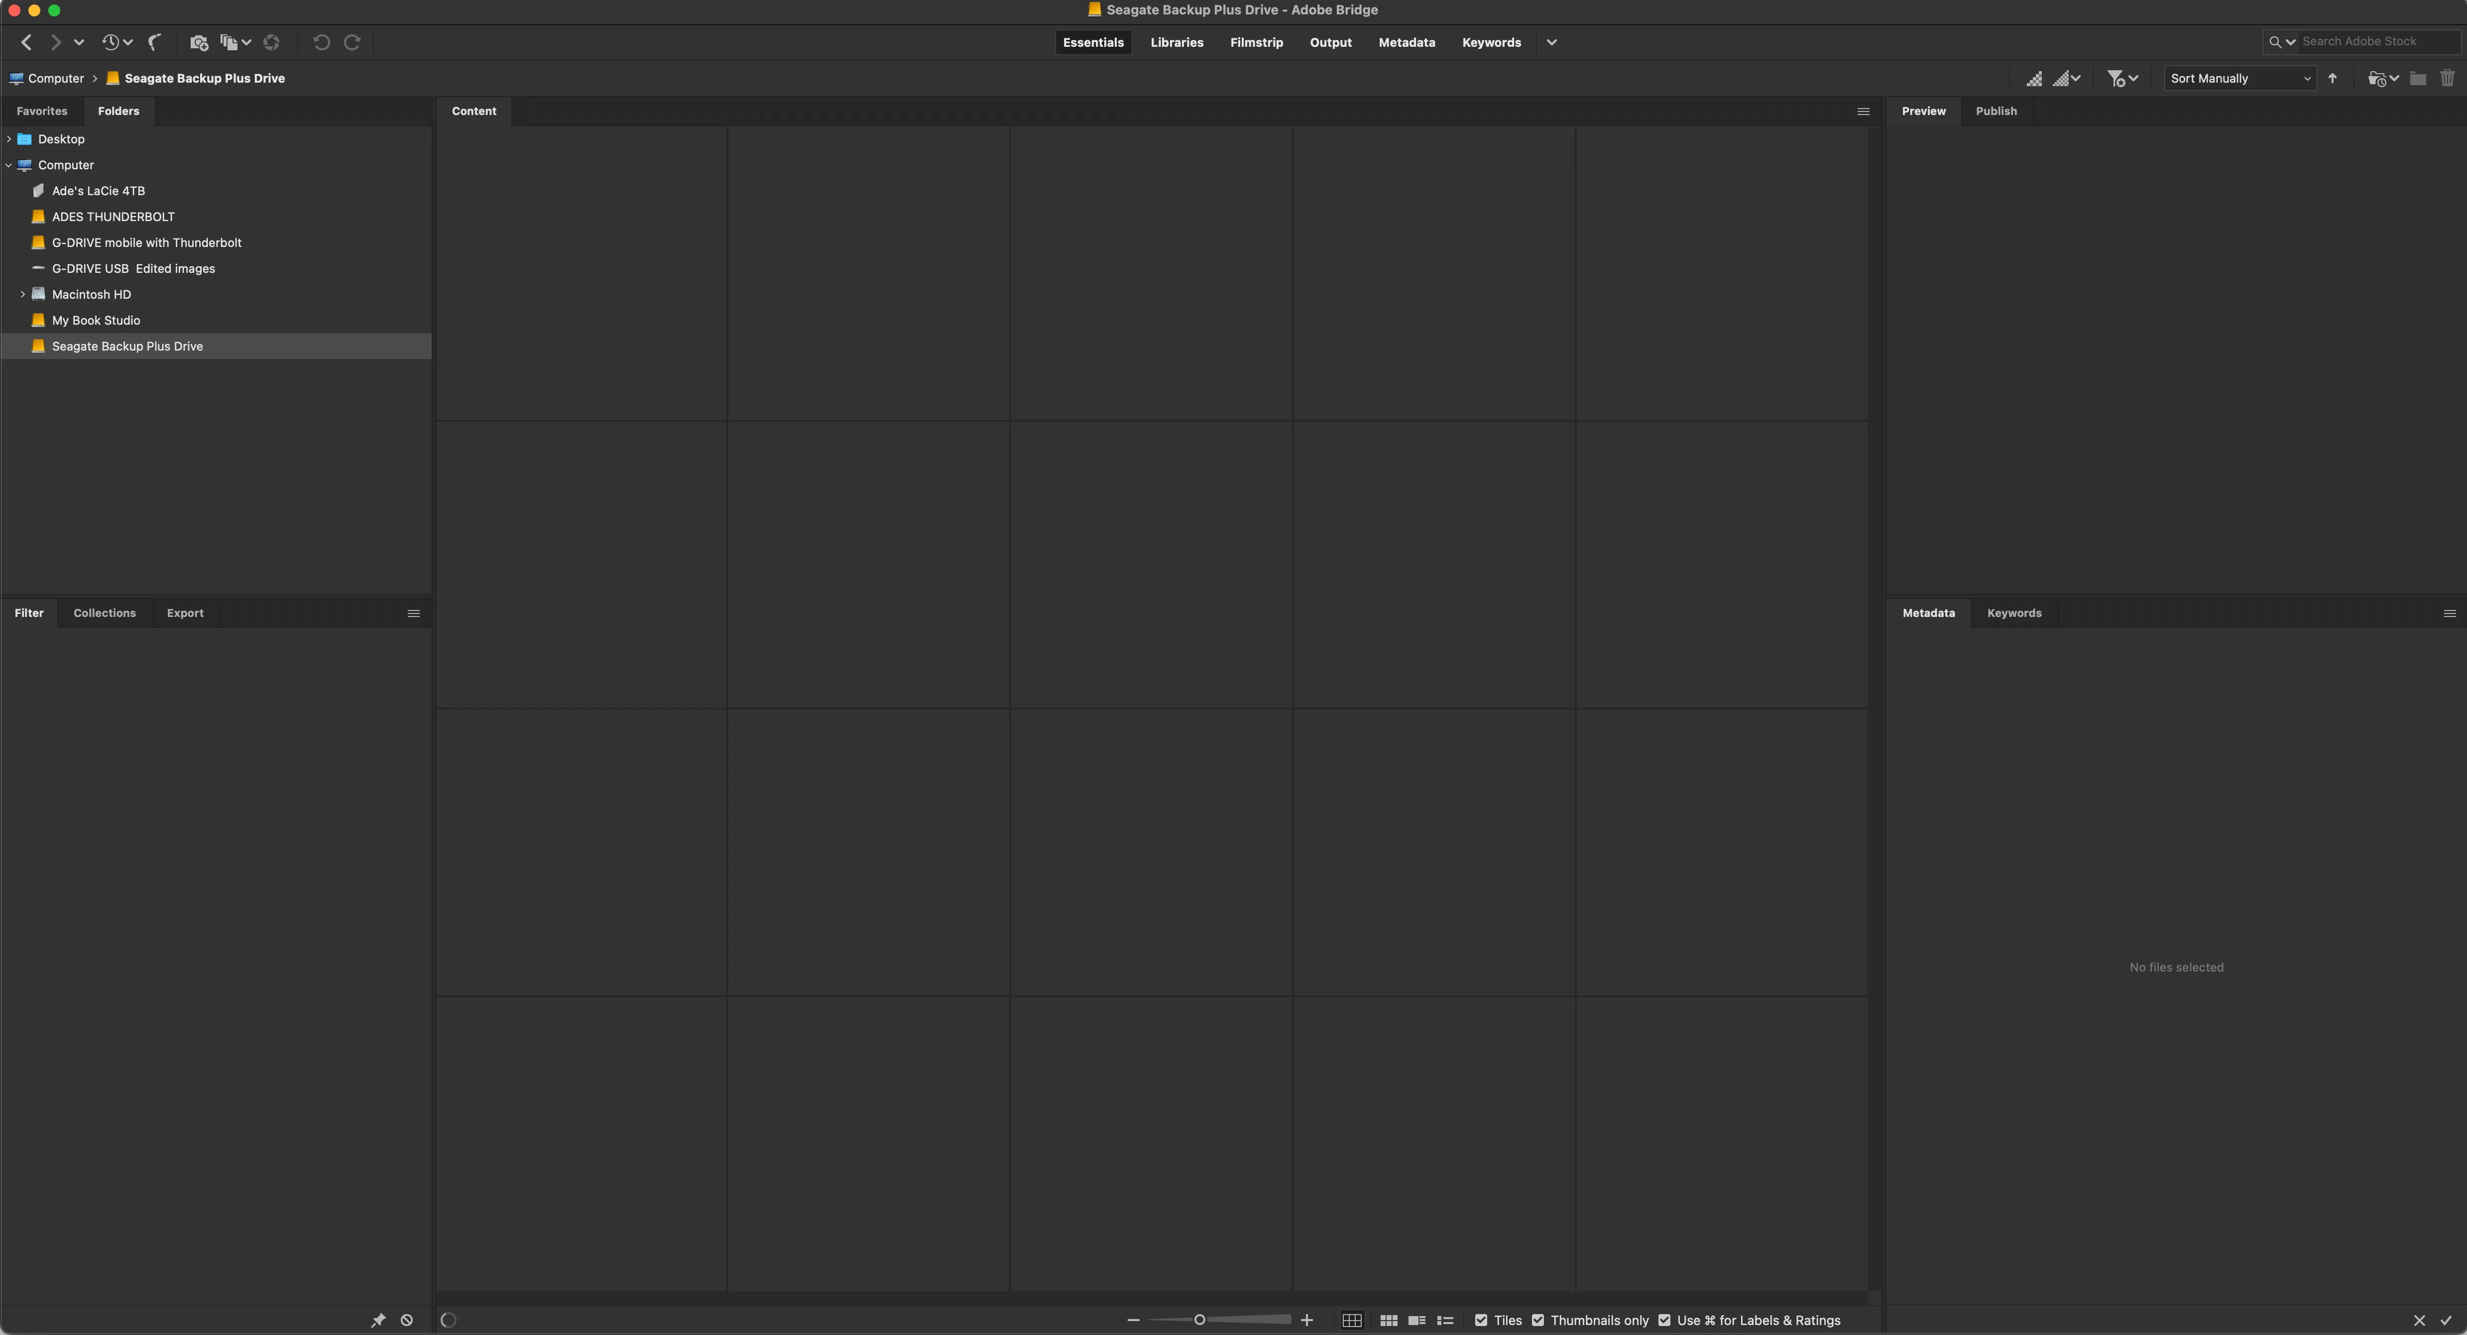Toggle ascending sort order arrow

[2333, 79]
